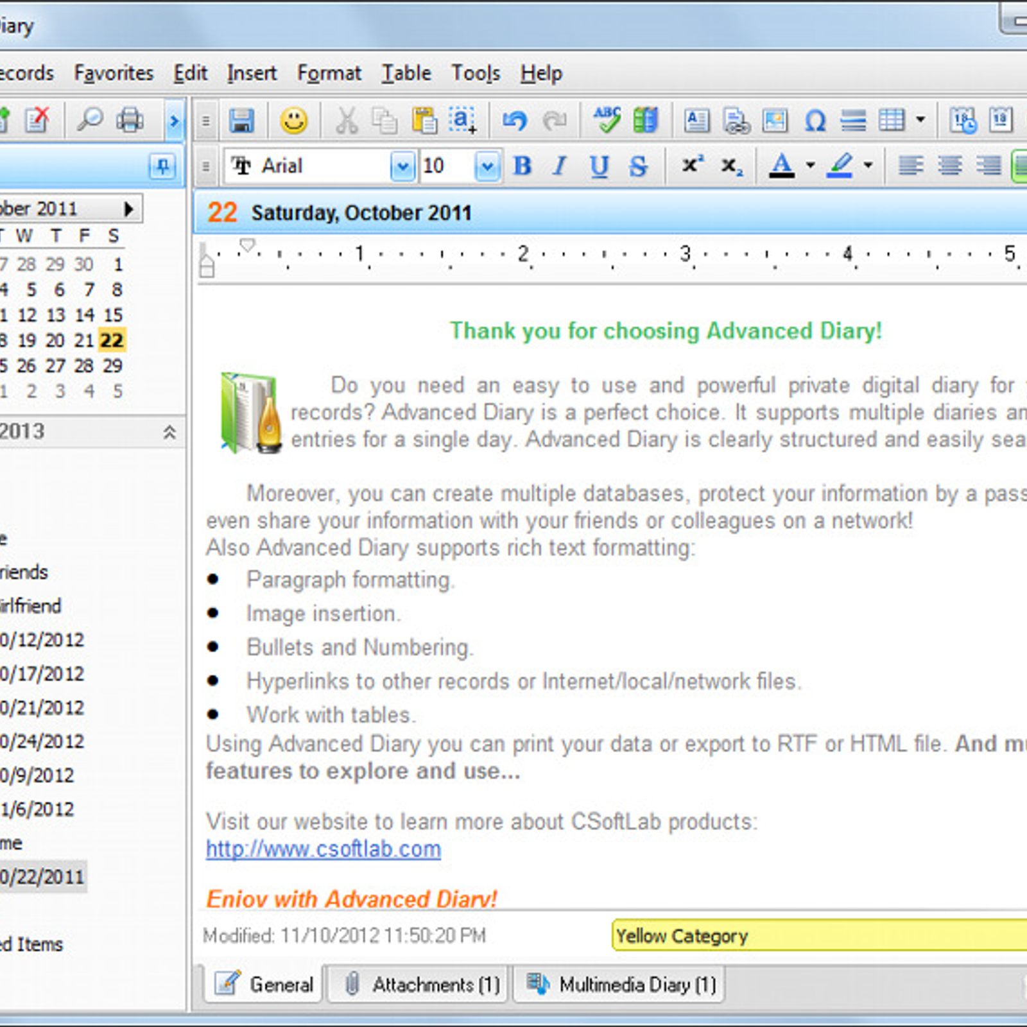
Task: Open the Arial font name dropdown
Action: (x=403, y=167)
